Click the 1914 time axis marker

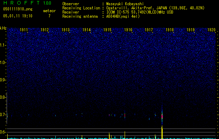(86, 30)
